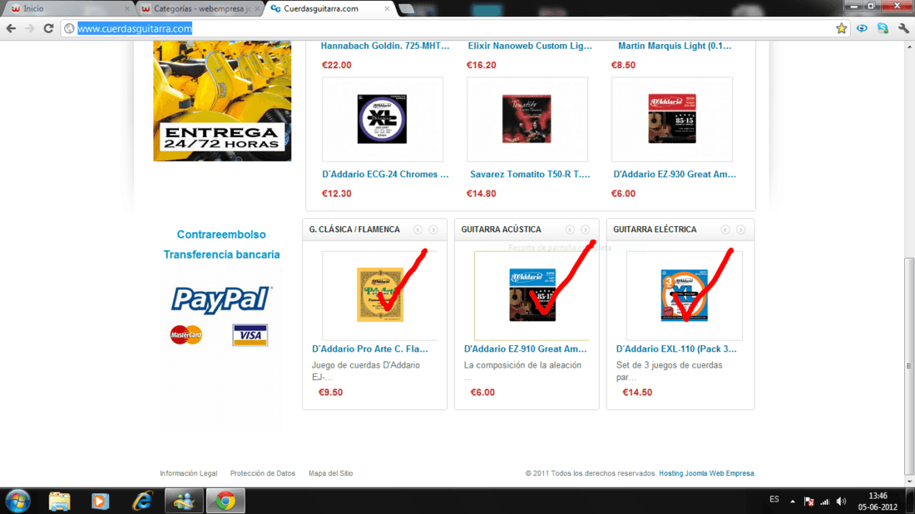Show next Guitarra Acústica product

click(586, 230)
